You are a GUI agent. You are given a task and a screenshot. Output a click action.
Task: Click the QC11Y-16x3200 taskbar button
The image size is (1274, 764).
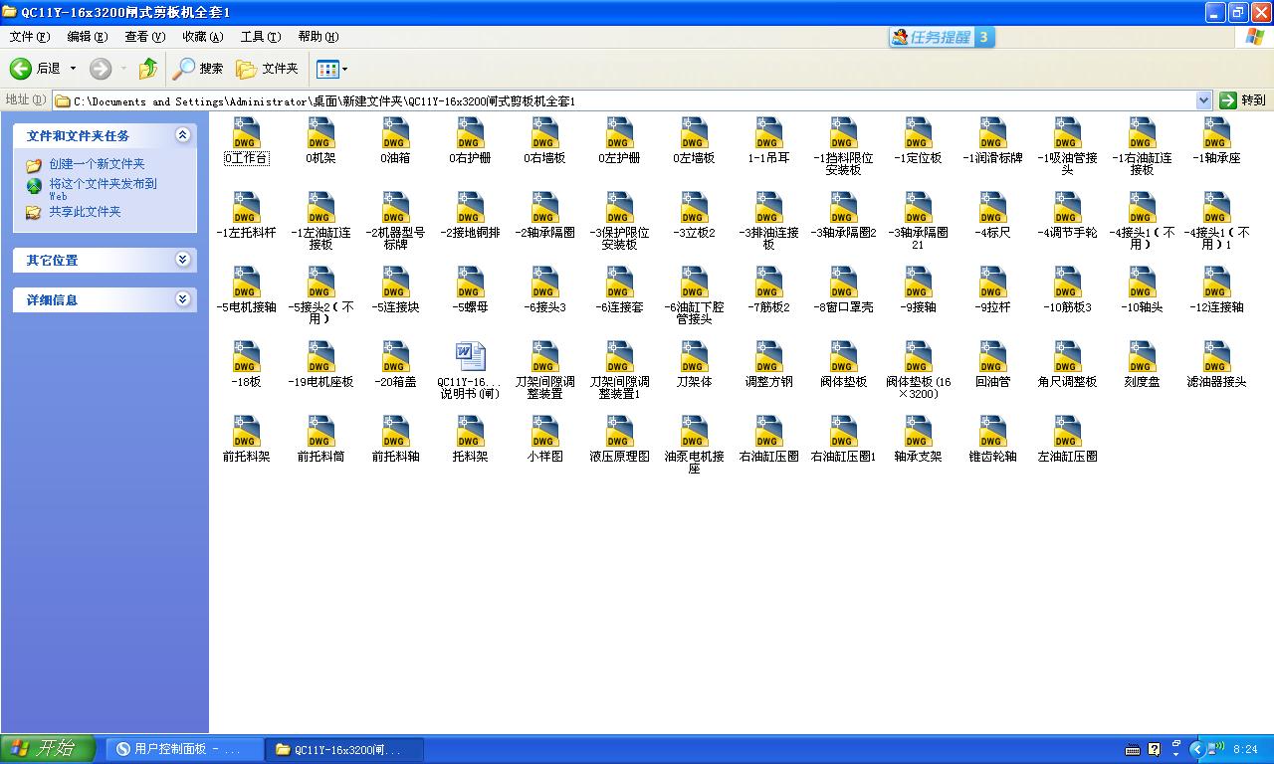click(344, 749)
